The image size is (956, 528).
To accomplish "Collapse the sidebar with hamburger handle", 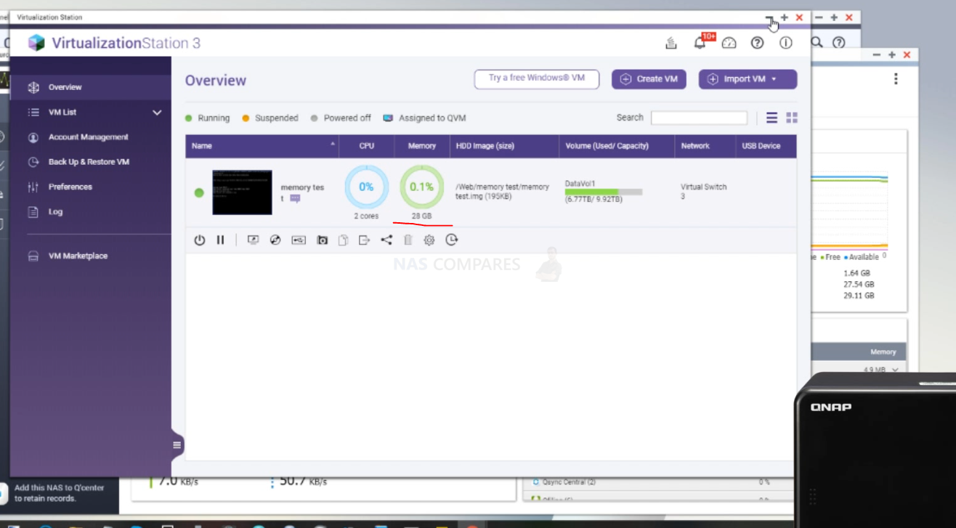I will click(x=177, y=445).
